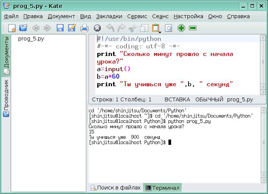The image size is (268, 194).
Task: Open the Настройка menu
Action: click(x=188, y=16)
